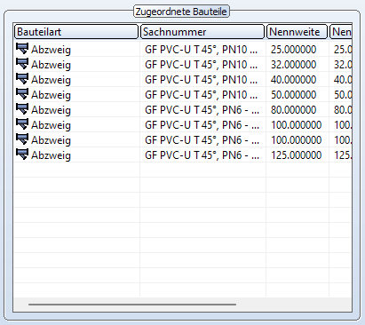Select the Abzweig text in the 25.000000 row

(x=51, y=50)
